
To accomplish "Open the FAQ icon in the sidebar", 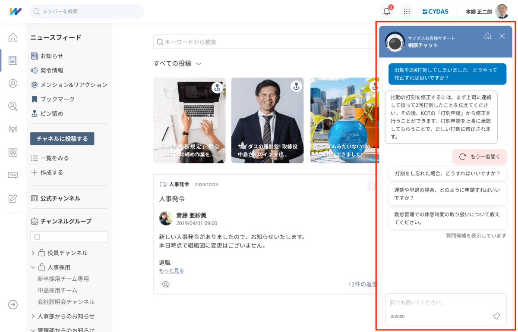I will [x=13, y=175].
